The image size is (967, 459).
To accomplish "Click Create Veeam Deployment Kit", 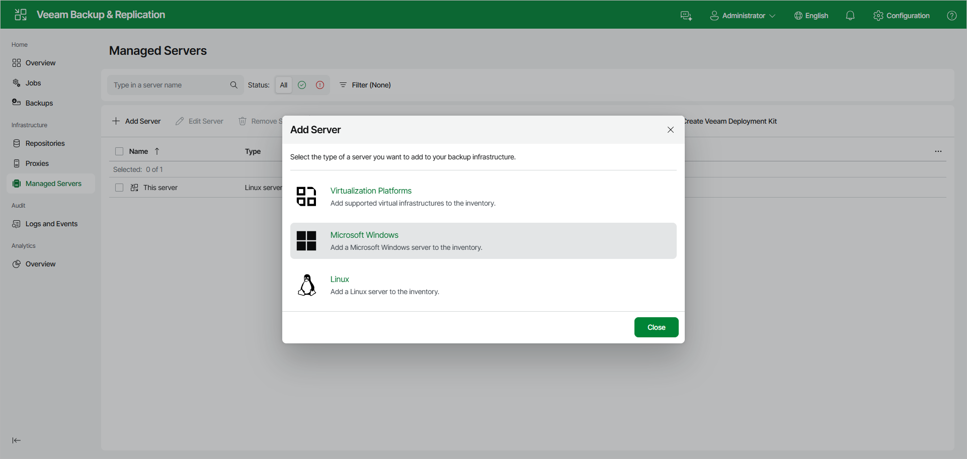I will coord(730,121).
